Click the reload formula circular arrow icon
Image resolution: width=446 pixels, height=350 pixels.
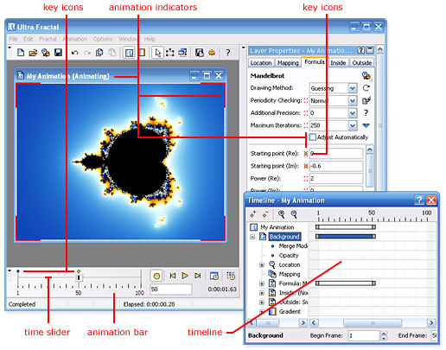pos(366,88)
